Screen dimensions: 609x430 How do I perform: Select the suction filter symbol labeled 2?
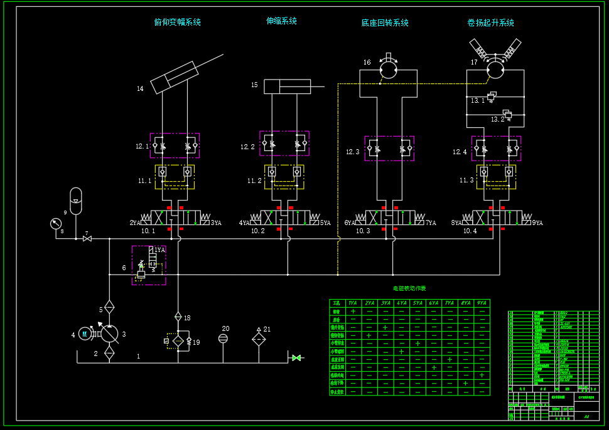[x=109, y=354]
